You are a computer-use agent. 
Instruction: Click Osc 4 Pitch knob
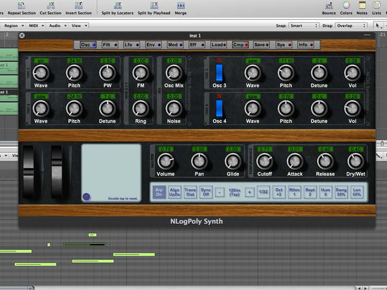[x=286, y=109]
